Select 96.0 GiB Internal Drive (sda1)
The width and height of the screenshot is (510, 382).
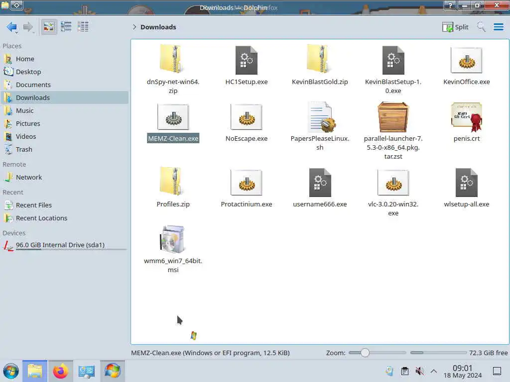[x=65, y=246]
